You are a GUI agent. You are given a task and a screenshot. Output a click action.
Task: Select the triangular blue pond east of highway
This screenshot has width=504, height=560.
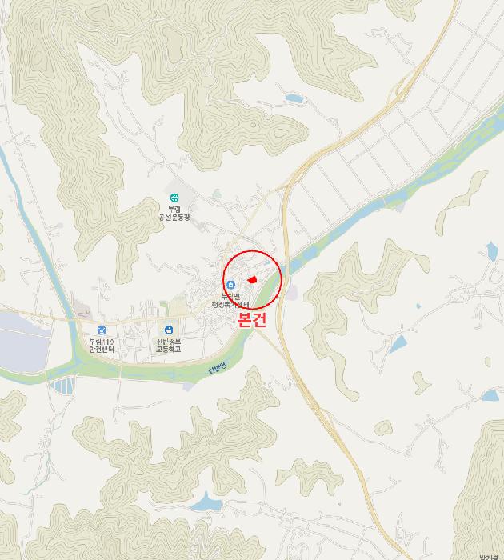click(398, 344)
